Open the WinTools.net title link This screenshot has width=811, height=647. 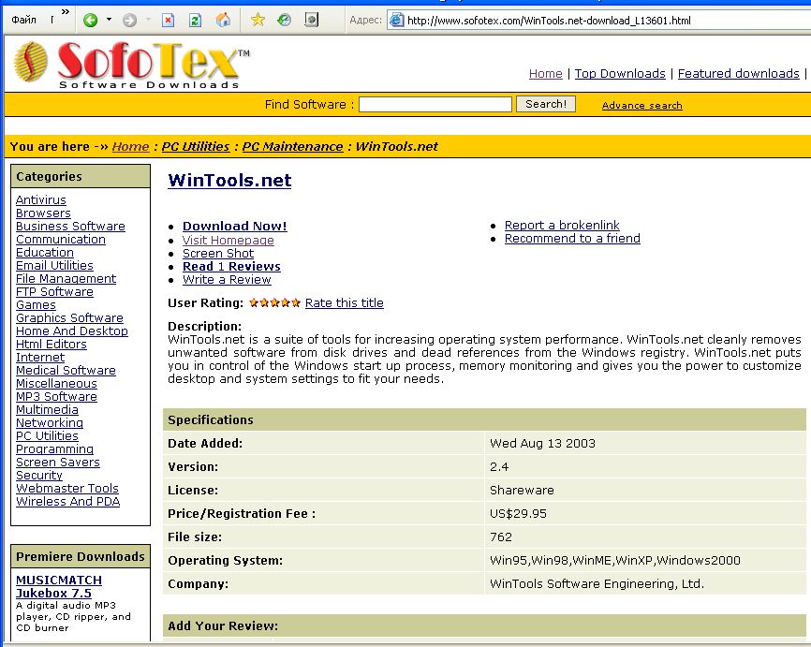tap(229, 180)
